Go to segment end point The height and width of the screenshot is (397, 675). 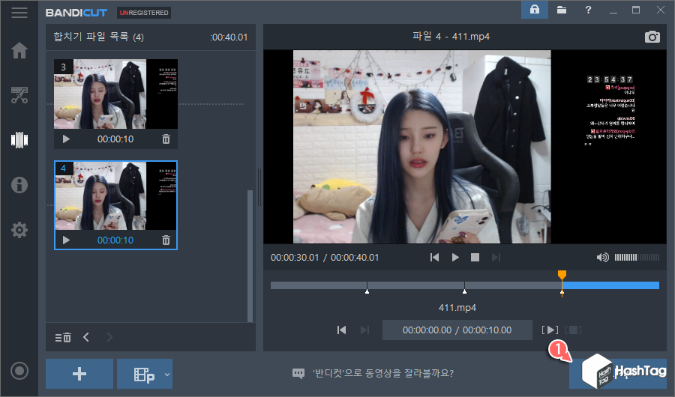pyautogui.click(x=364, y=330)
